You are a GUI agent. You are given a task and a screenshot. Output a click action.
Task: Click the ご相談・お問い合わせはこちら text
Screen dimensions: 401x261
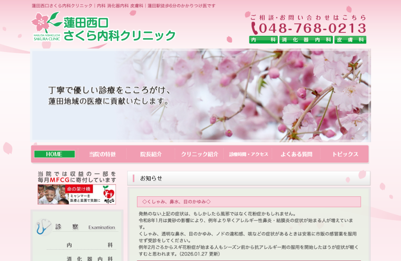pos(308,17)
